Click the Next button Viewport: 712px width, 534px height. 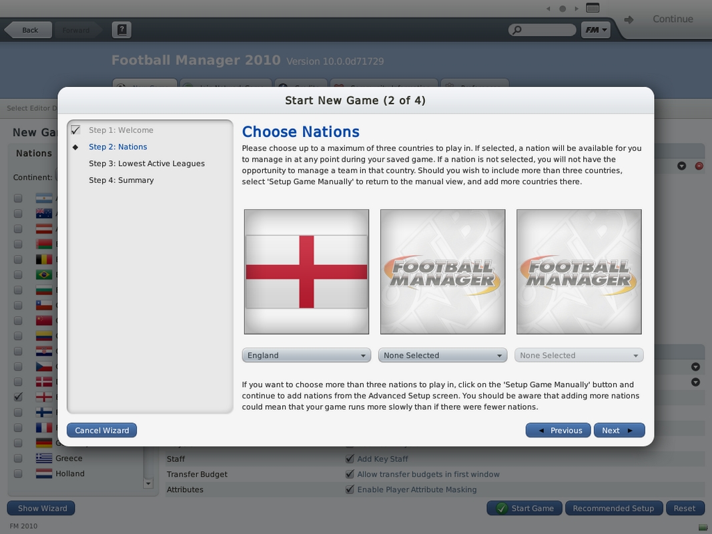pos(619,431)
